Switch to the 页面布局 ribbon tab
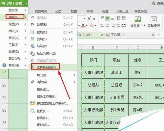 pos(41,11)
